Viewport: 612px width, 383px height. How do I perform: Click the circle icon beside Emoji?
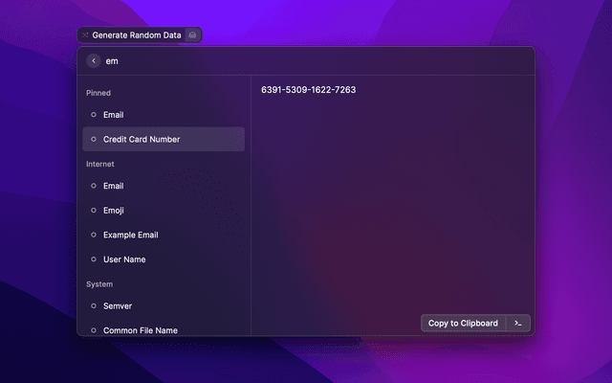click(93, 211)
